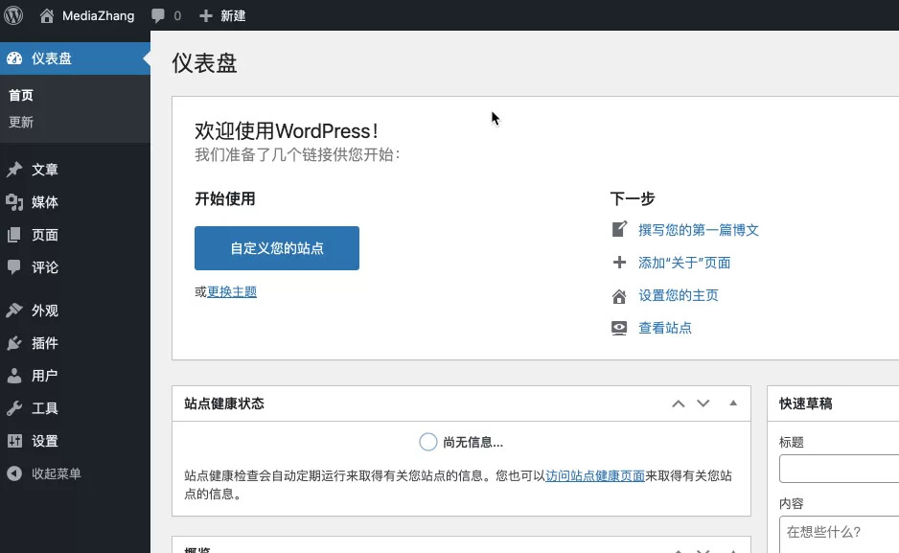Screen dimensions: 899x553
Task: Open 查看站点 link
Action: [x=665, y=328]
